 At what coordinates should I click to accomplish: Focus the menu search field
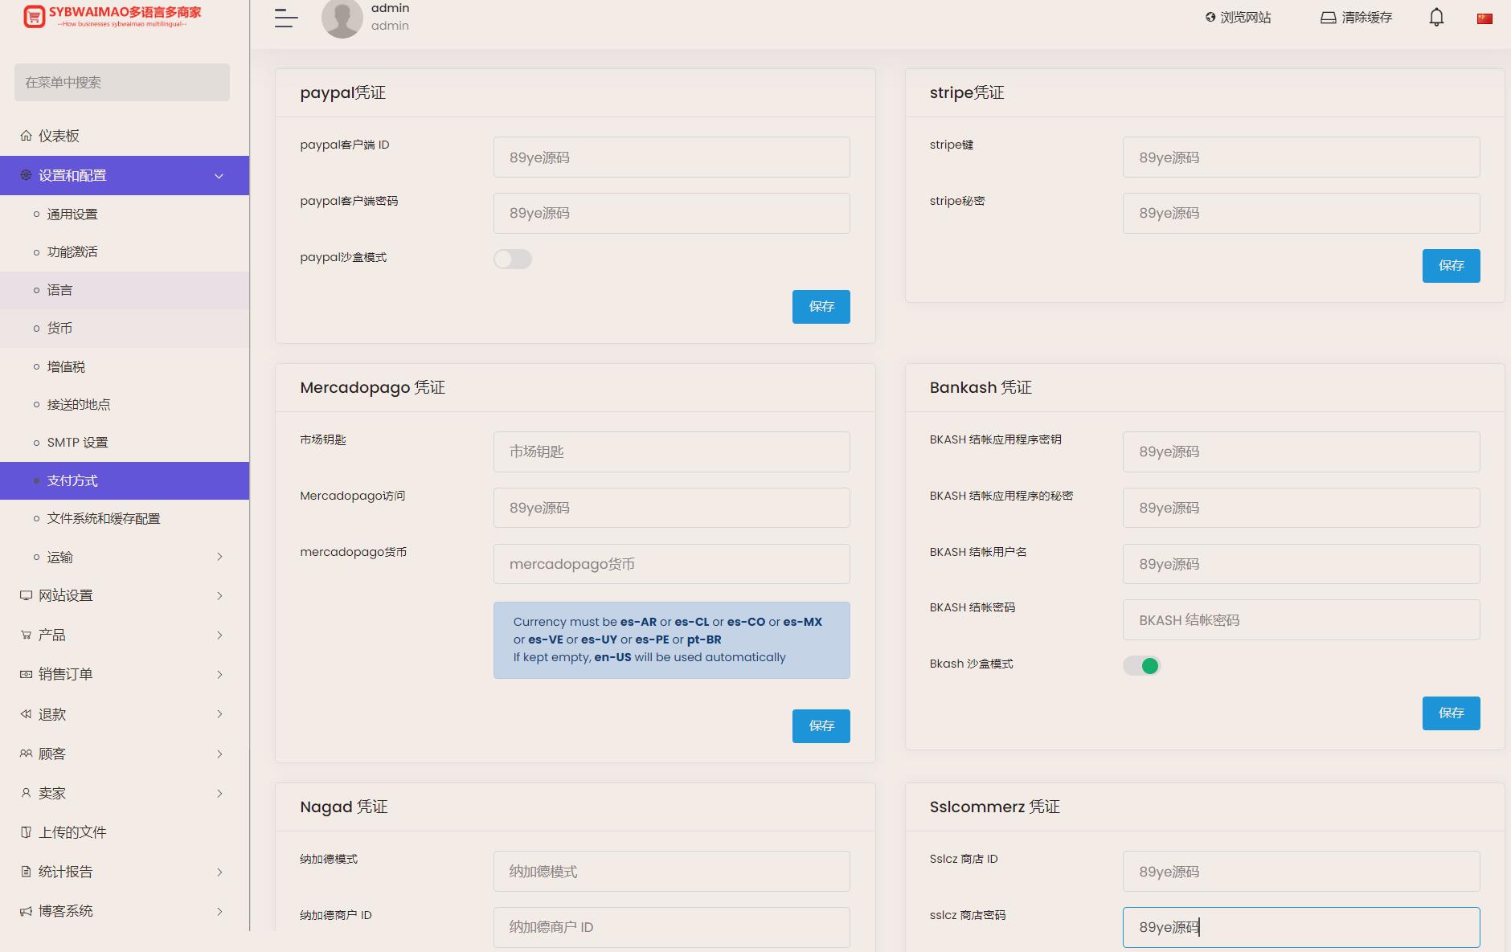pos(122,82)
